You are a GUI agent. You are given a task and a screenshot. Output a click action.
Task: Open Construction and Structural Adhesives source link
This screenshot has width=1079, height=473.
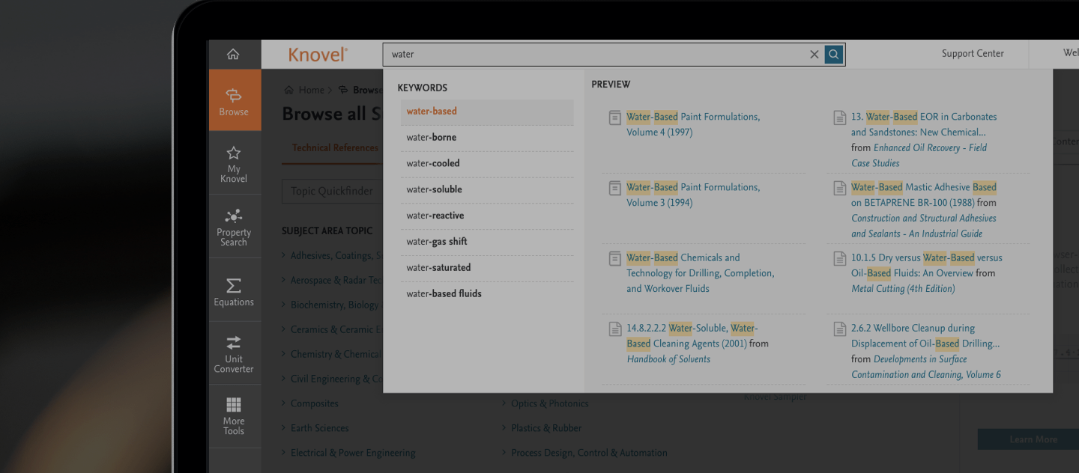[x=924, y=226]
